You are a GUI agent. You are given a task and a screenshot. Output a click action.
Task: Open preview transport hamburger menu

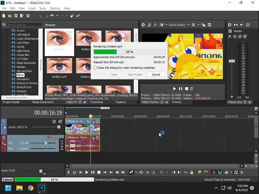click(x=191, y=89)
